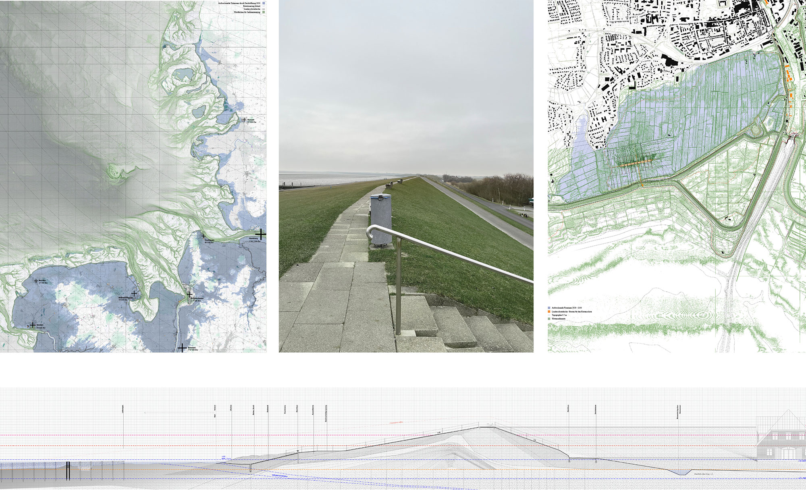Screen dimensions: 806x490
Task: Click the Bremerhaven cross marker
Action: click(x=189, y=295)
